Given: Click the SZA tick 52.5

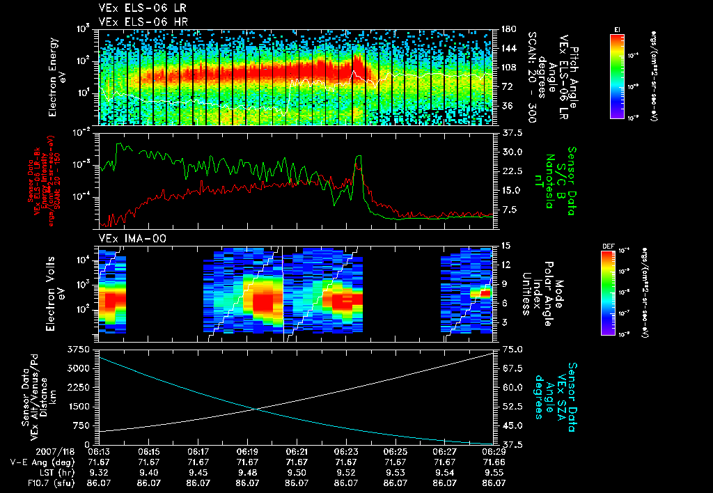Looking at the screenshot, I should point(512,407).
